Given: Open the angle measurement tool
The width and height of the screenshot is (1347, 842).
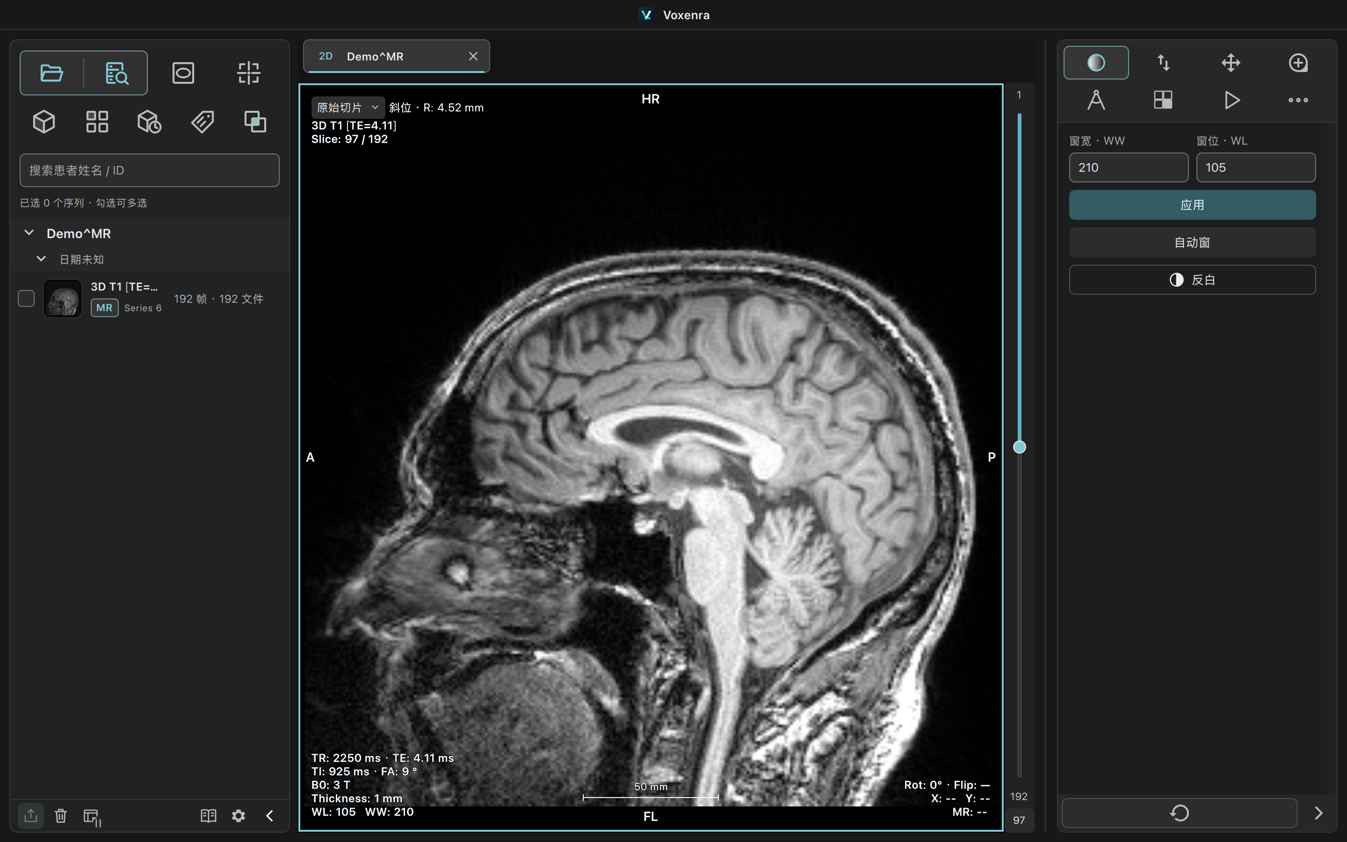Looking at the screenshot, I should pos(1095,100).
